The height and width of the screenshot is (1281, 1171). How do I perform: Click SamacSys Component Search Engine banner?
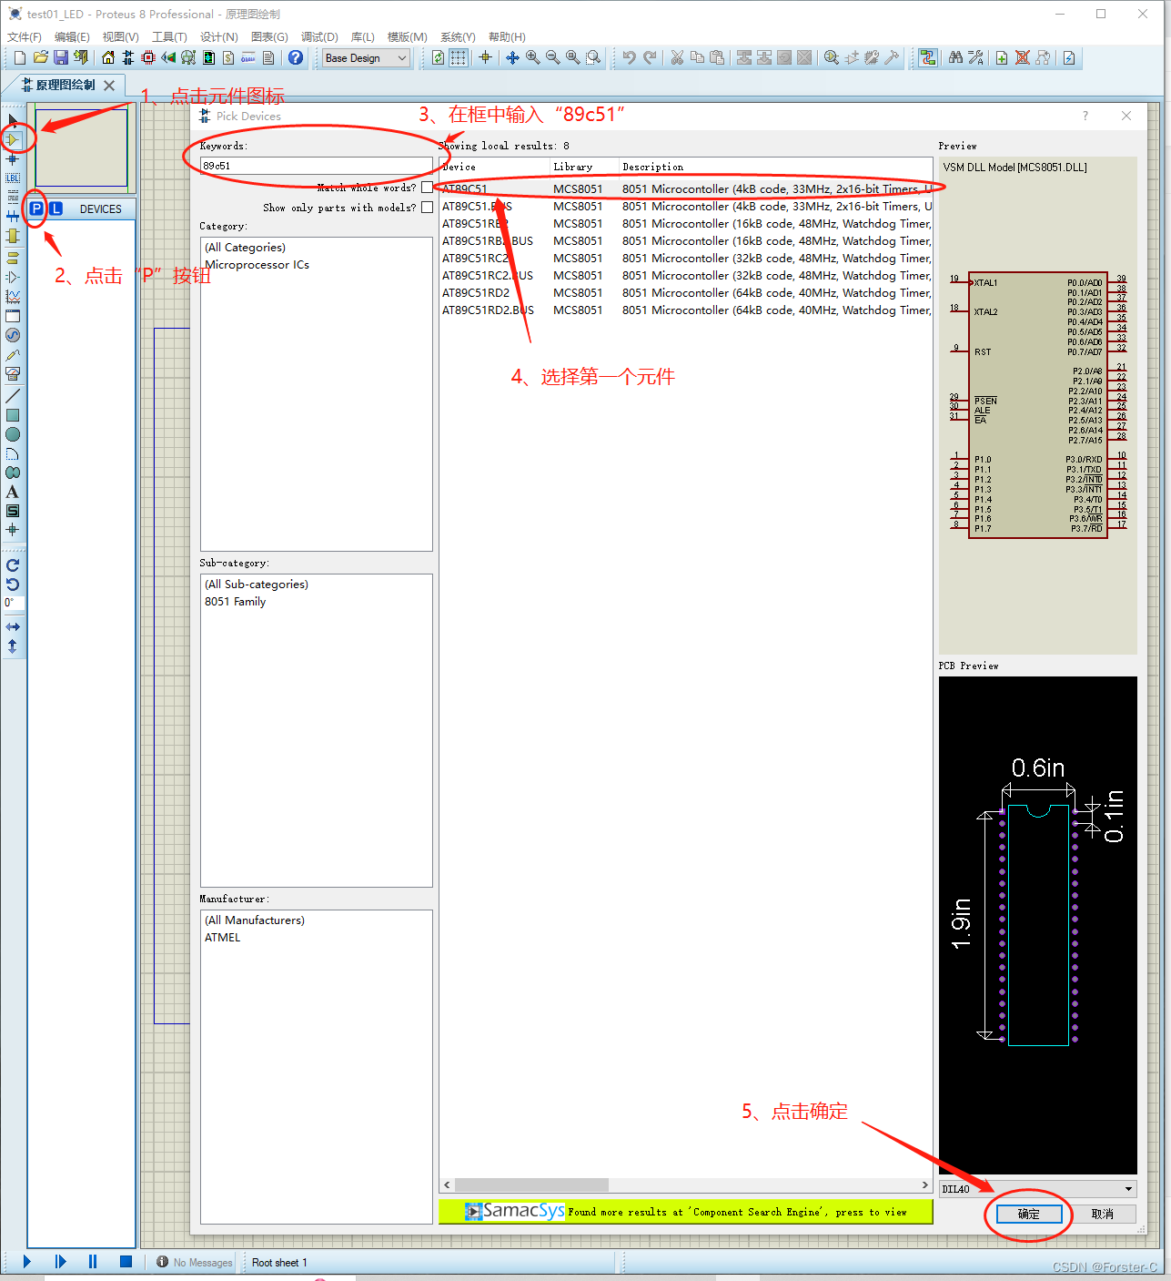click(686, 1211)
